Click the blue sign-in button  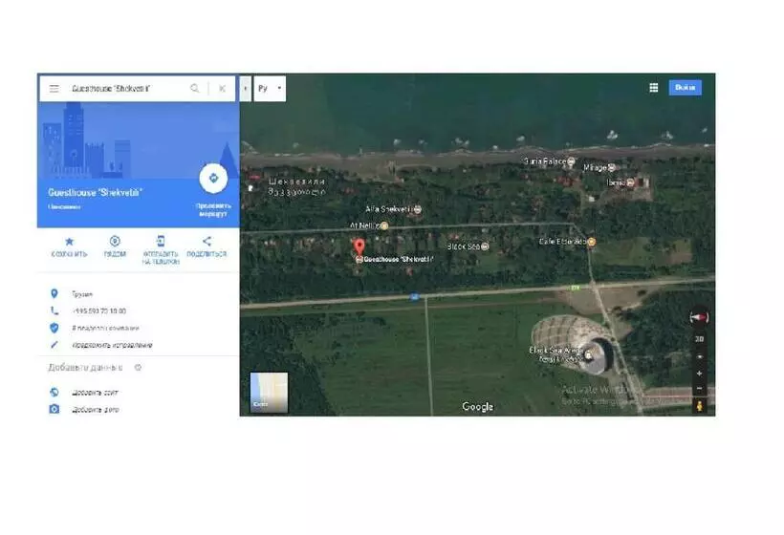coord(685,88)
